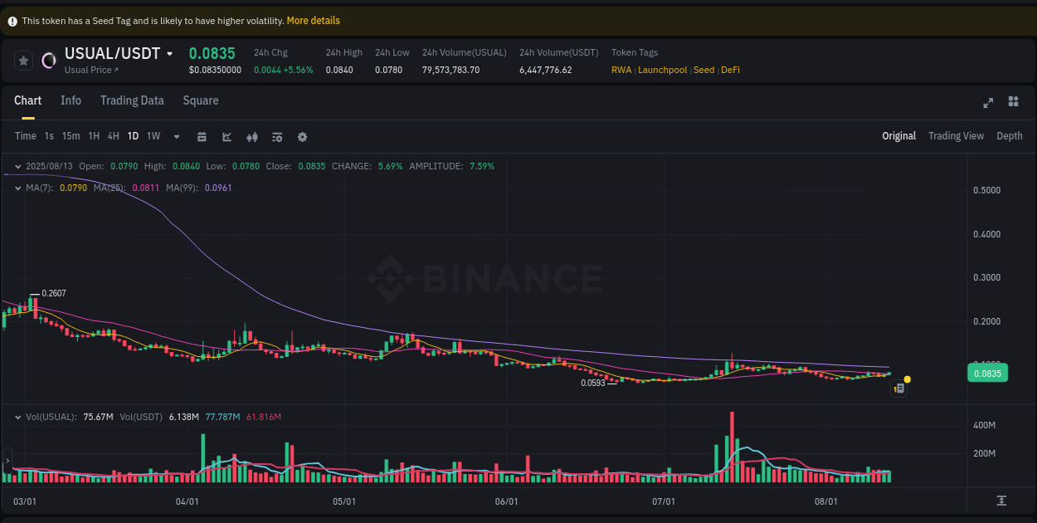Viewport: 1037px width, 523px height.
Task: Select the candlestick chart type icon
Action: click(252, 136)
